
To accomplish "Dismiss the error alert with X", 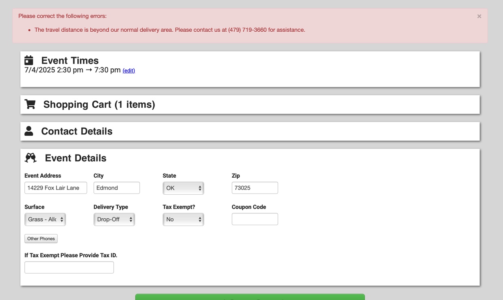I will (479, 16).
